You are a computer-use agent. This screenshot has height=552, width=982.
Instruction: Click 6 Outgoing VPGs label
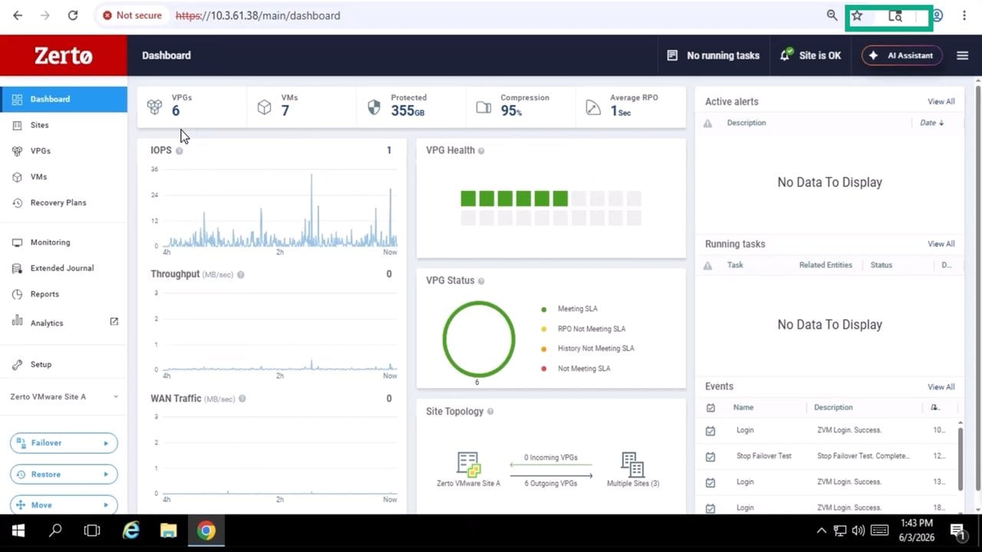[x=551, y=483]
